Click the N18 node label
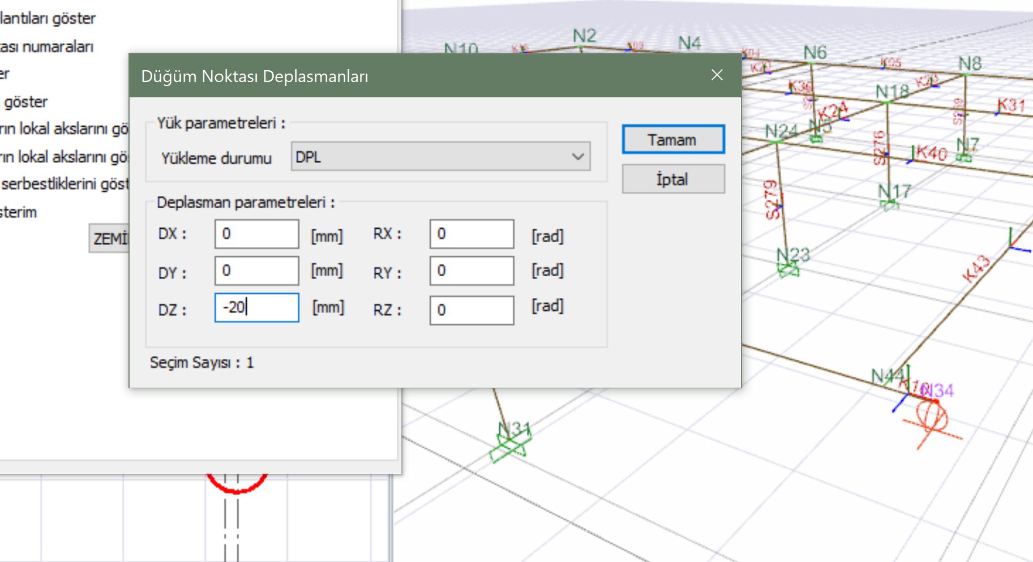Image resolution: width=1033 pixels, height=562 pixels. [892, 92]
